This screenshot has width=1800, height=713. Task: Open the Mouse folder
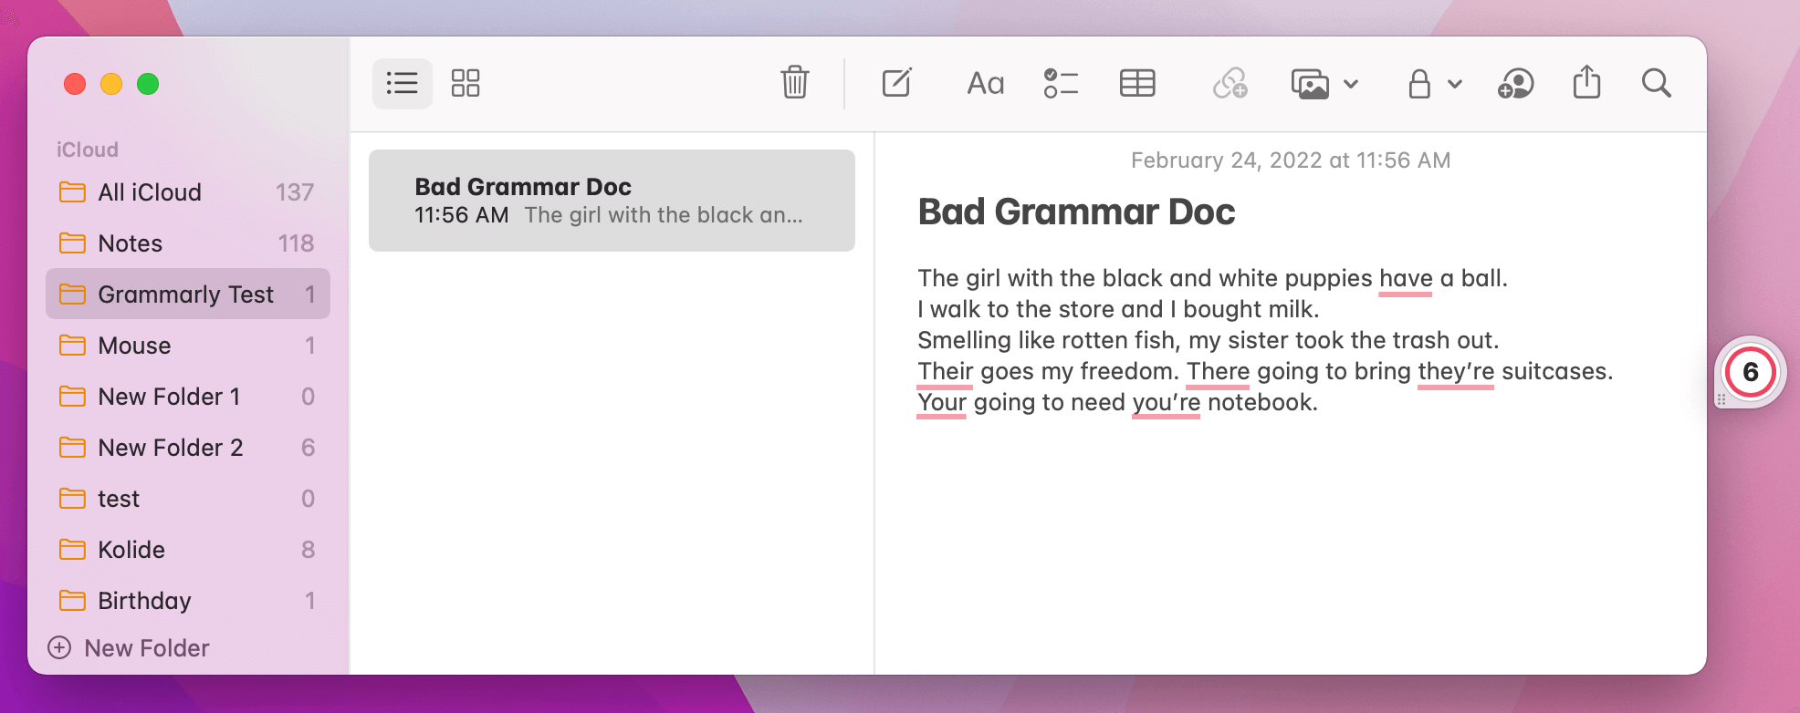coord(188,346)
